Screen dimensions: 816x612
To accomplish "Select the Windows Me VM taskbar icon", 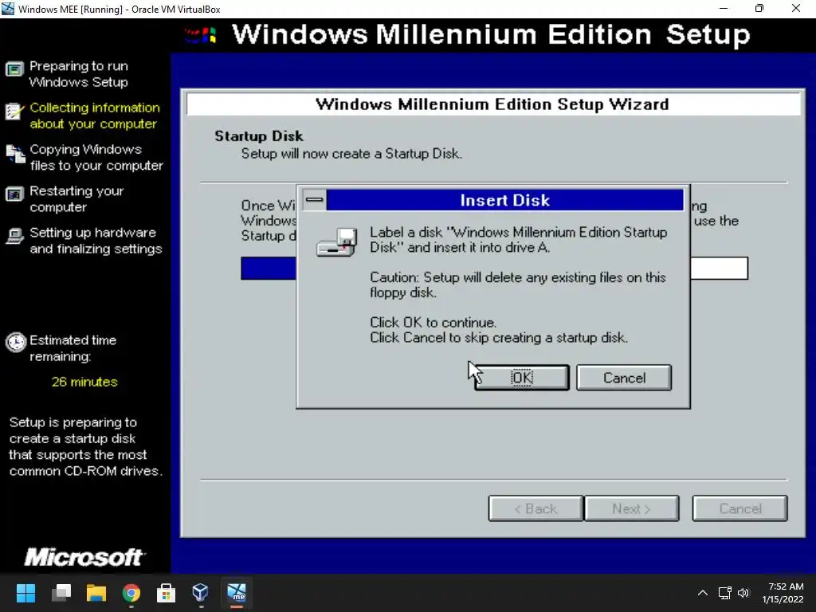I will coord(236,593).
